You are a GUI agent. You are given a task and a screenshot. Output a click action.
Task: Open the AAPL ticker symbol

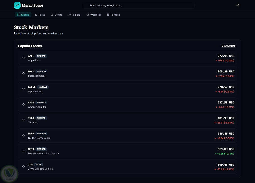[31, 56]
